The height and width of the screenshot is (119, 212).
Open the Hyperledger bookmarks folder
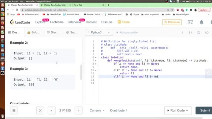(x=182, y=14)
